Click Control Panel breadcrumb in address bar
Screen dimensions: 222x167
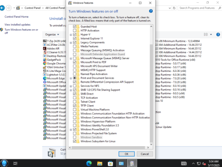tap(32, 8)
